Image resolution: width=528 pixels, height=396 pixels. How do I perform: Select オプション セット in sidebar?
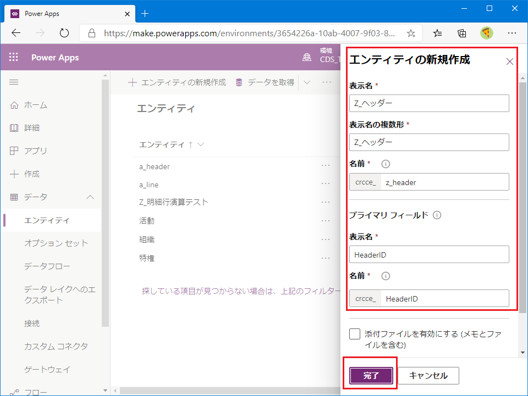(56, 243)
